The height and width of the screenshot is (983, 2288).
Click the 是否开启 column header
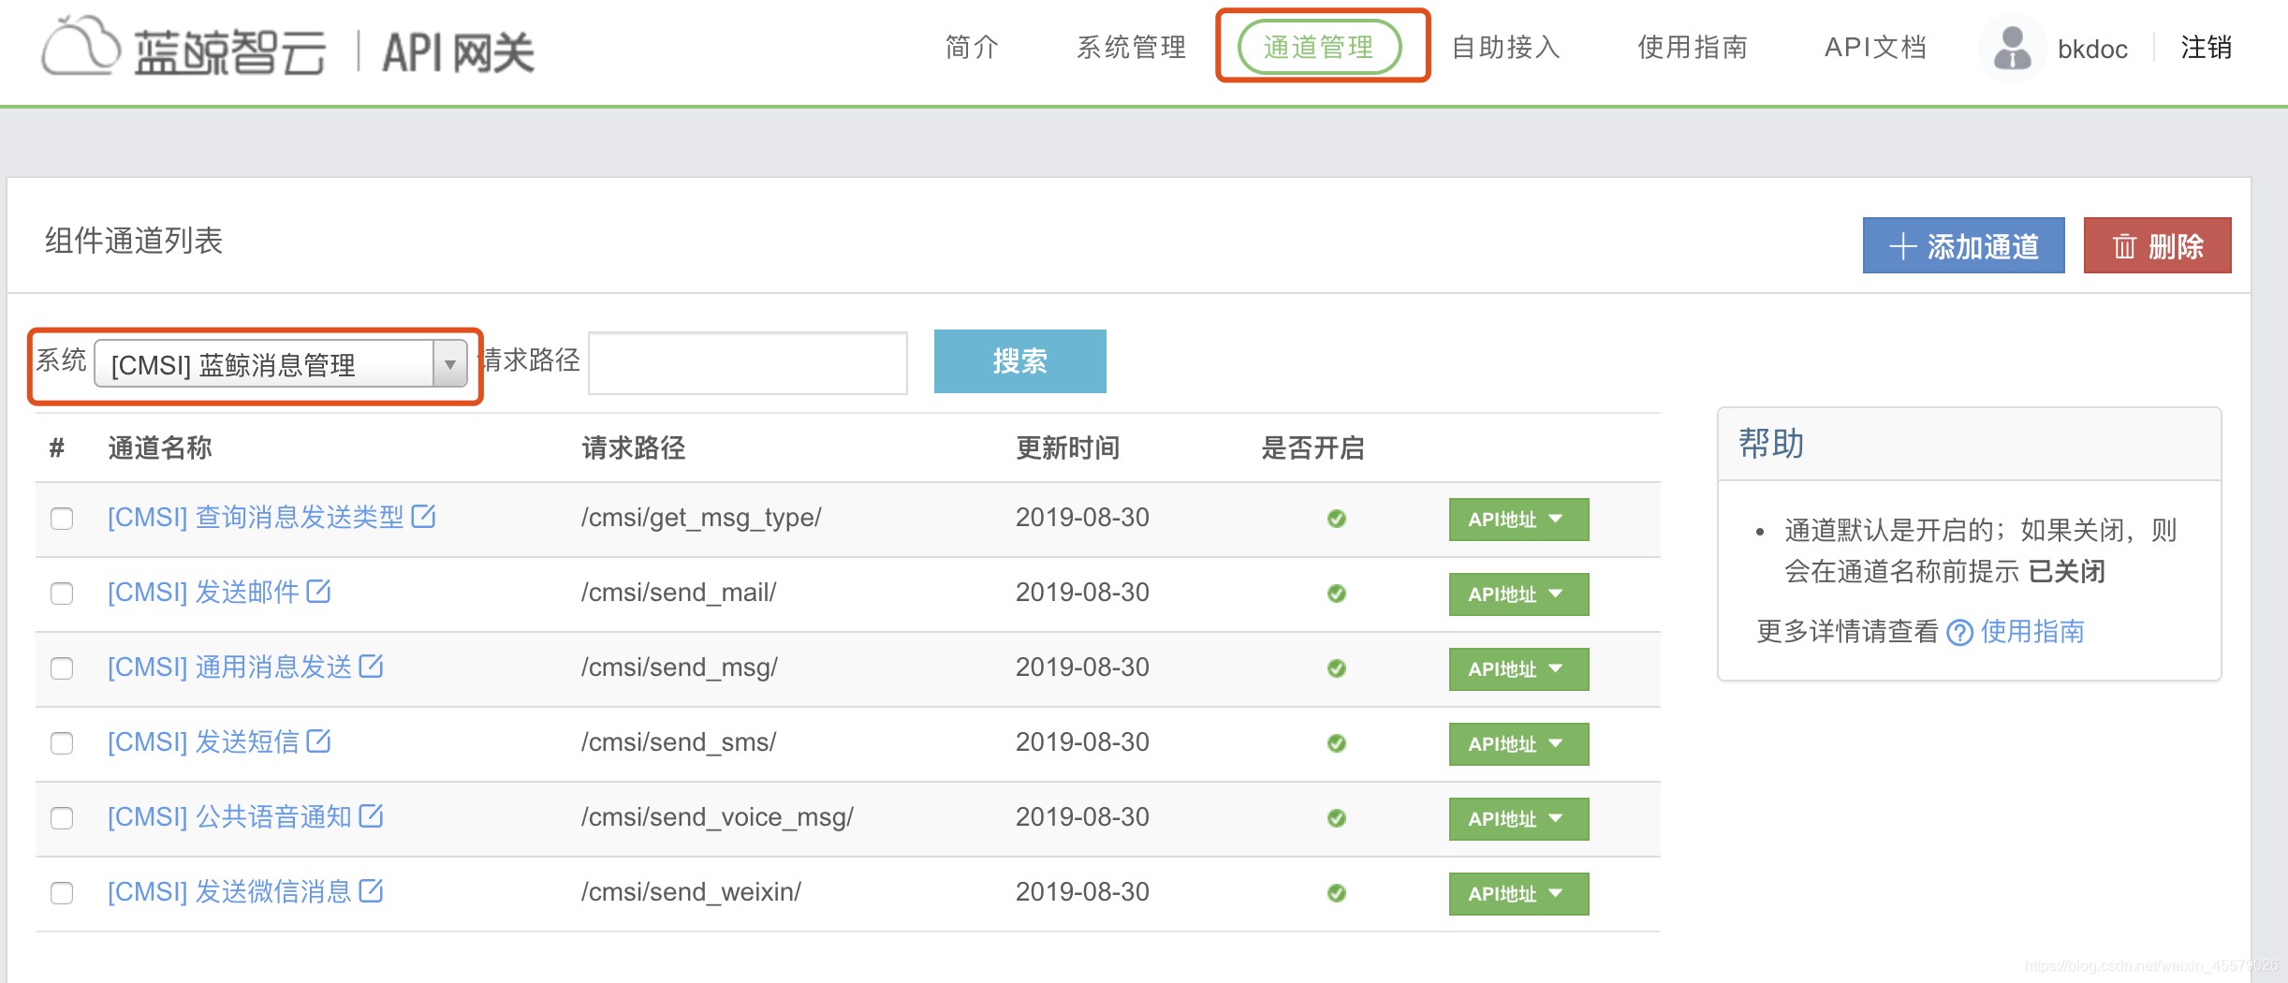1313,447
